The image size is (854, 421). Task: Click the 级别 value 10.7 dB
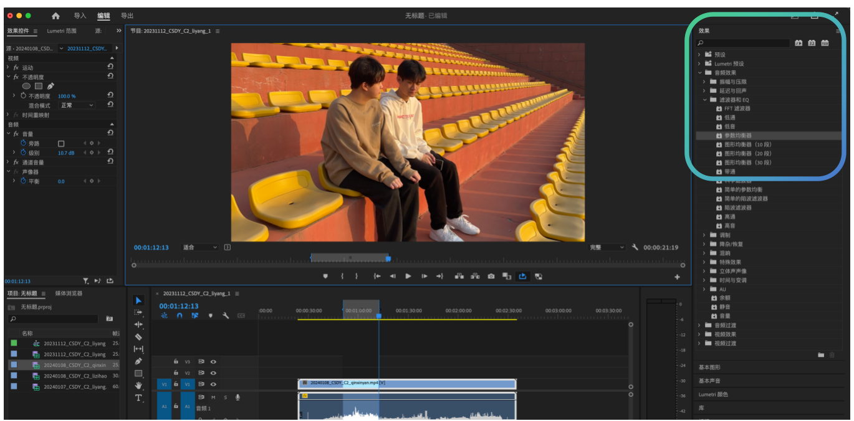66,153
